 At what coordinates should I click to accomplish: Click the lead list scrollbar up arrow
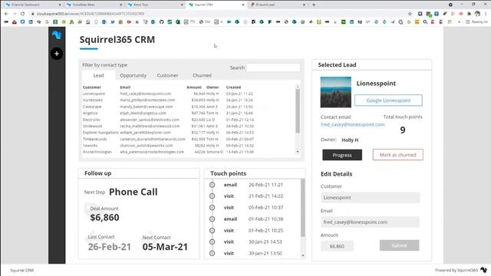pyautogui.click(x=298, y=87)
